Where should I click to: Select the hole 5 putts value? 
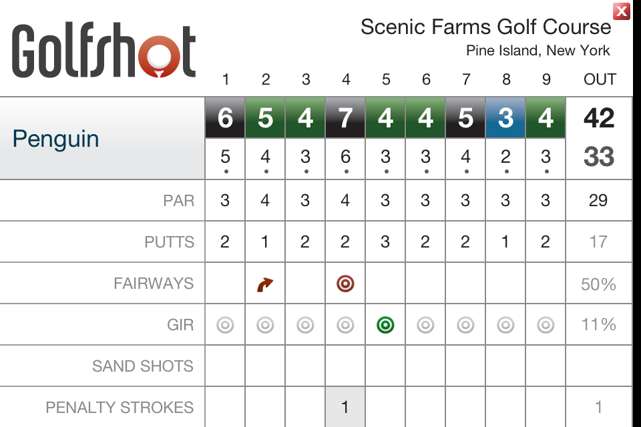pyautogui.click(x=385, y=242)
